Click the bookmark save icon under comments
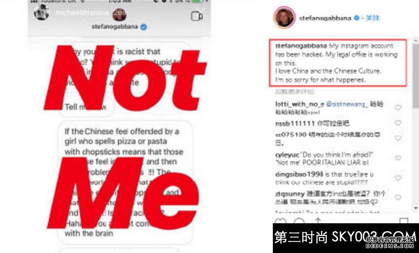 404,221
